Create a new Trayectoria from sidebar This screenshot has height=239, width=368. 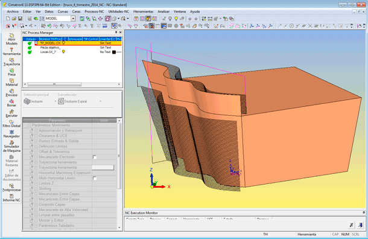[x=11, y=62]
